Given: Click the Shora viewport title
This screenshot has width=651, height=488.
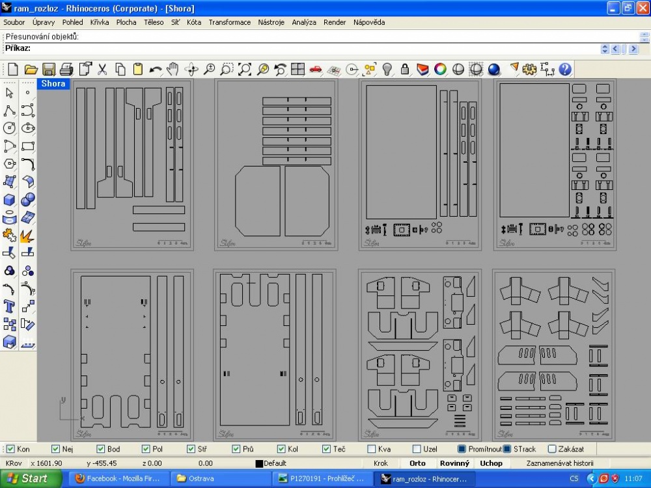Looking at the screenshot, I should click(53, 83).
